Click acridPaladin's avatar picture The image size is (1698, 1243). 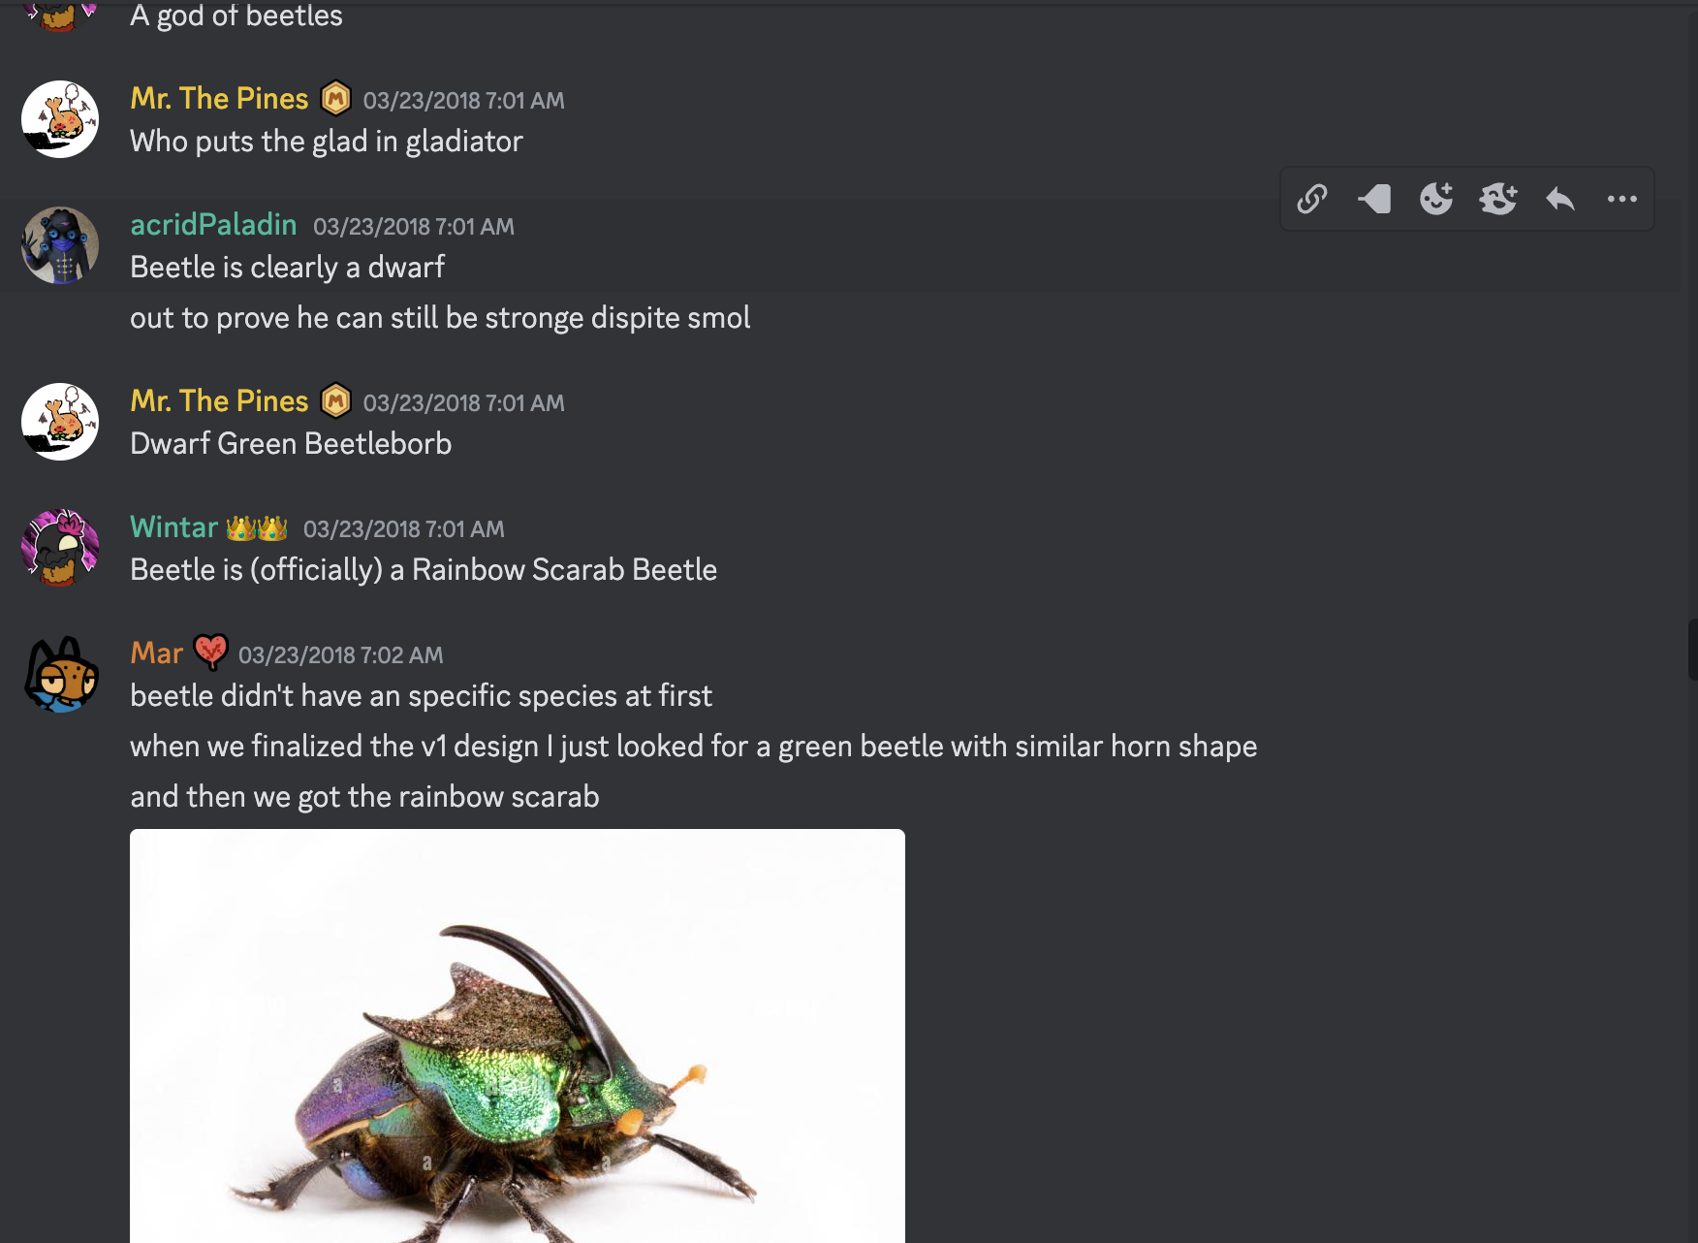(60, 245)
